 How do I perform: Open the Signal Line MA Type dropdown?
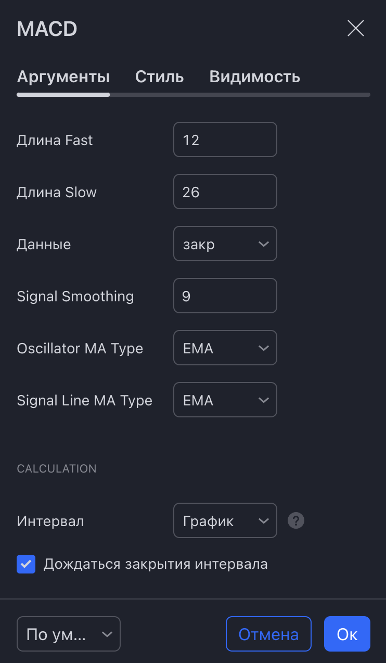click(x=225, y=400)
